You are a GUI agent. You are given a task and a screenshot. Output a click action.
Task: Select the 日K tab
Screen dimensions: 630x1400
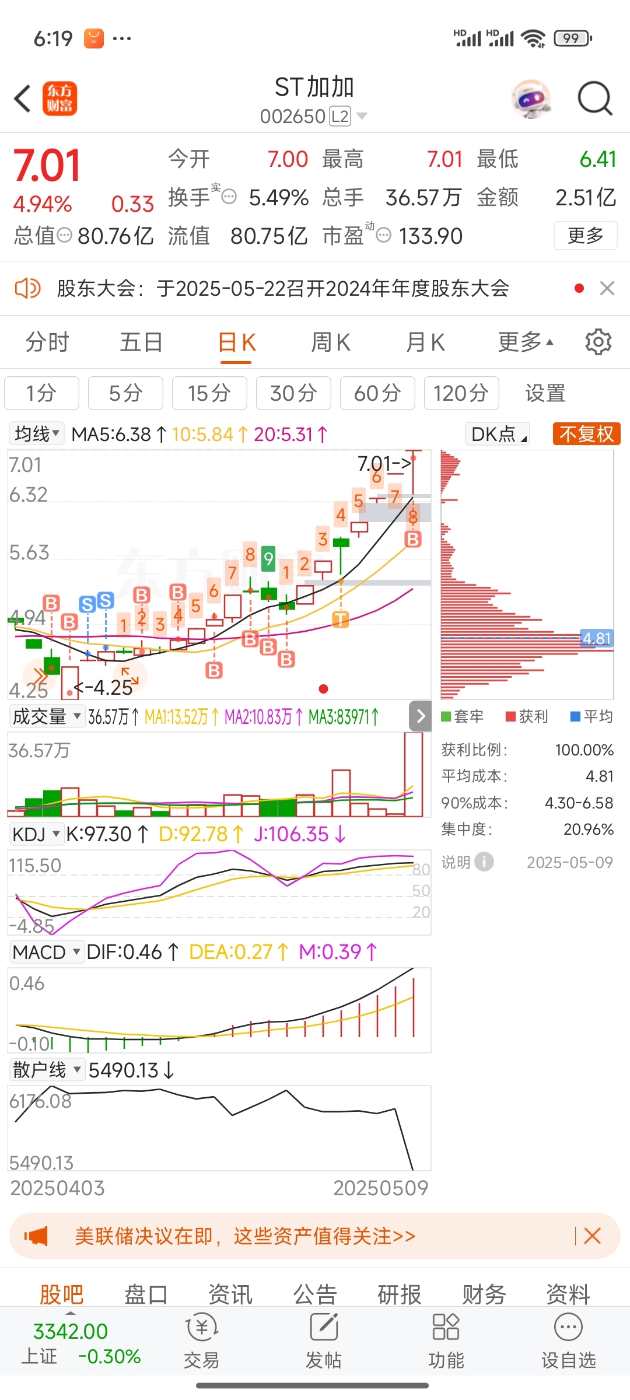tap(236, 342)
